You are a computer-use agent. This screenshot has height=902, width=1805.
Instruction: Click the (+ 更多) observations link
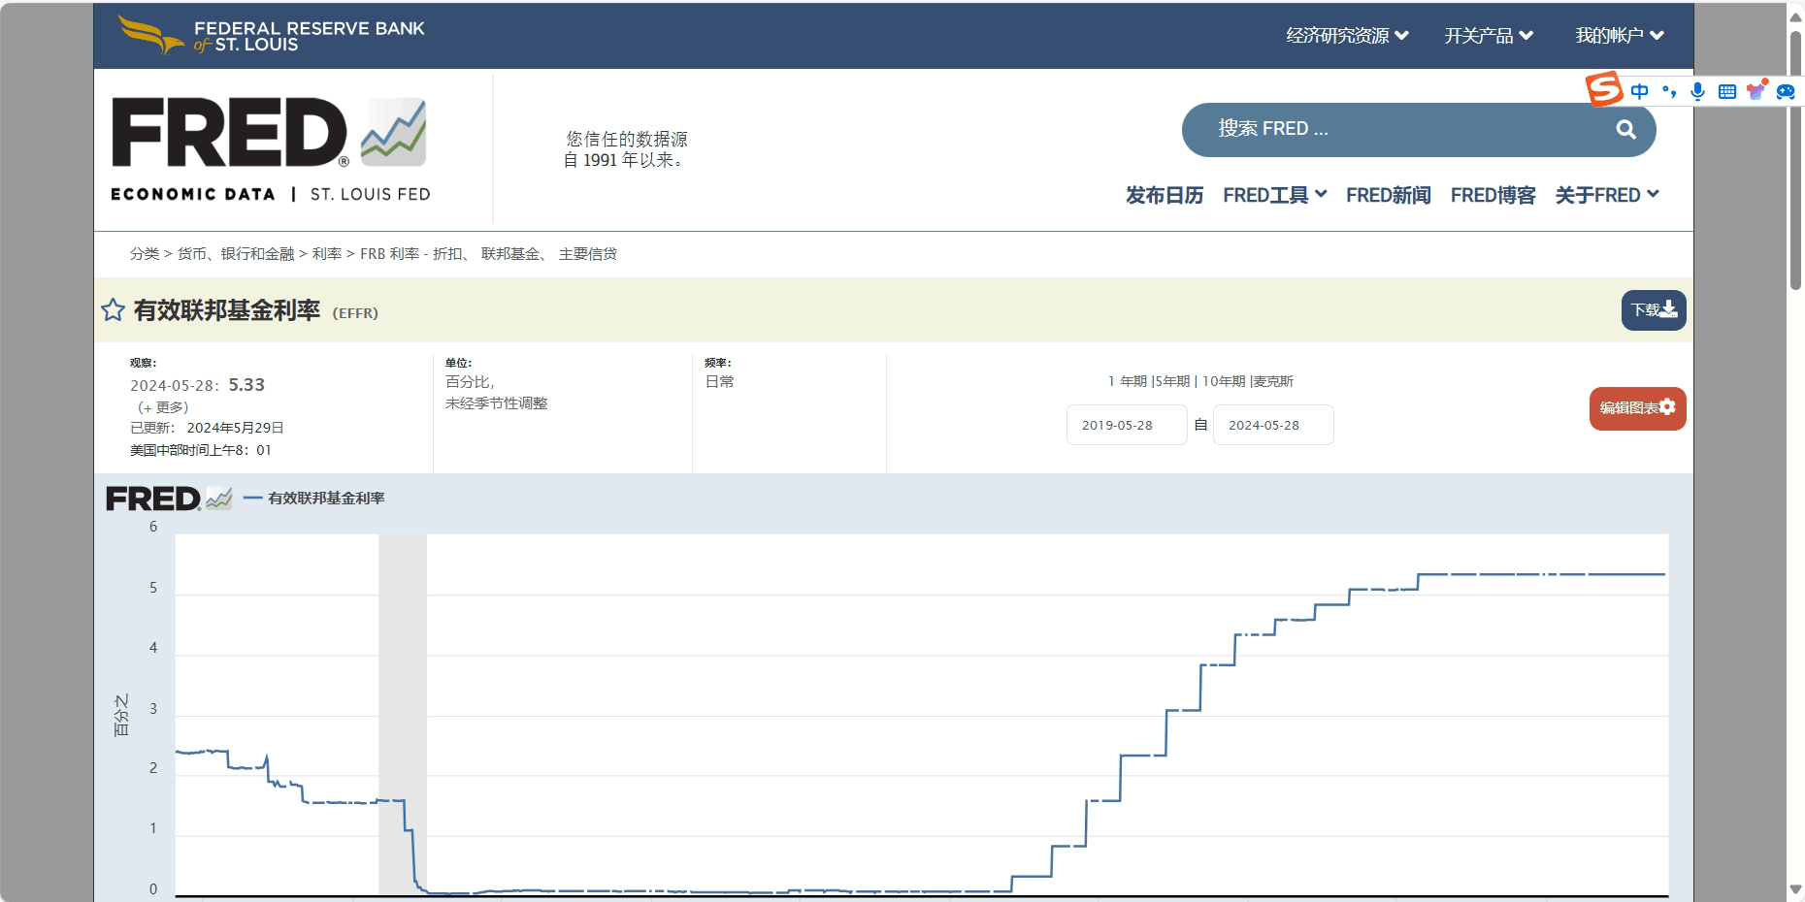163,407
